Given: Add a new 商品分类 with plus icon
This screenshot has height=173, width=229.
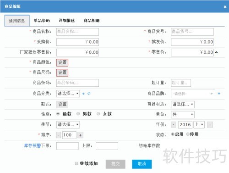Looking at the screenshot, I should [83, 94].
